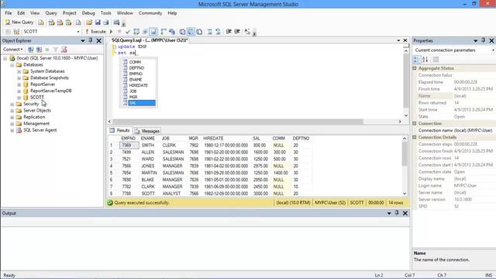Screen dimensions: 496x279
Task: Open the Tools menu
Action: tap(106, 13)
